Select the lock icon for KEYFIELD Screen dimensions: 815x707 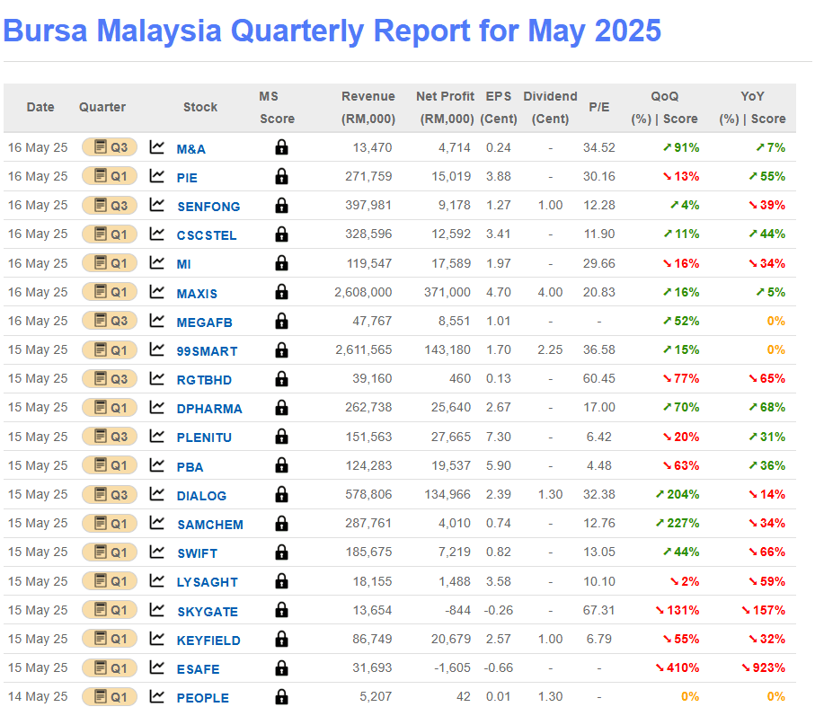(x=281, y=640)
